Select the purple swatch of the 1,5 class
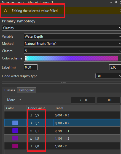Viewport: 121px width, 154px height. [15, 138]
